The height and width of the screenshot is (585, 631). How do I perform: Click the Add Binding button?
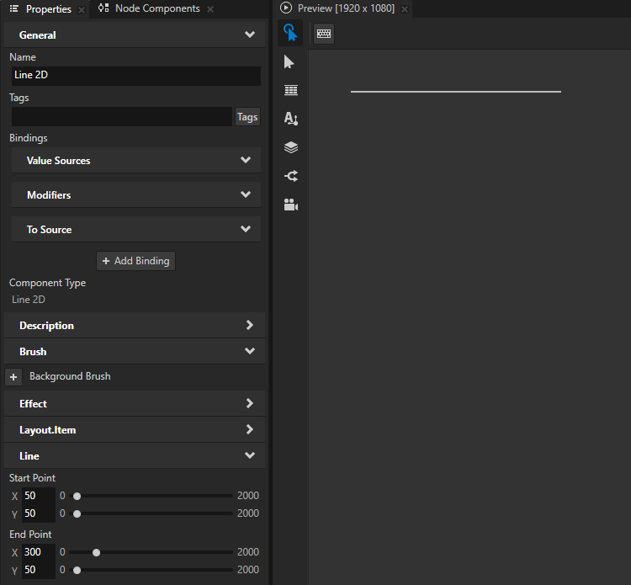[135, 261]
